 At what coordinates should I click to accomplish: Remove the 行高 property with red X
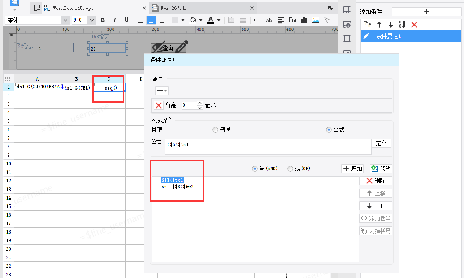[159, 105]
